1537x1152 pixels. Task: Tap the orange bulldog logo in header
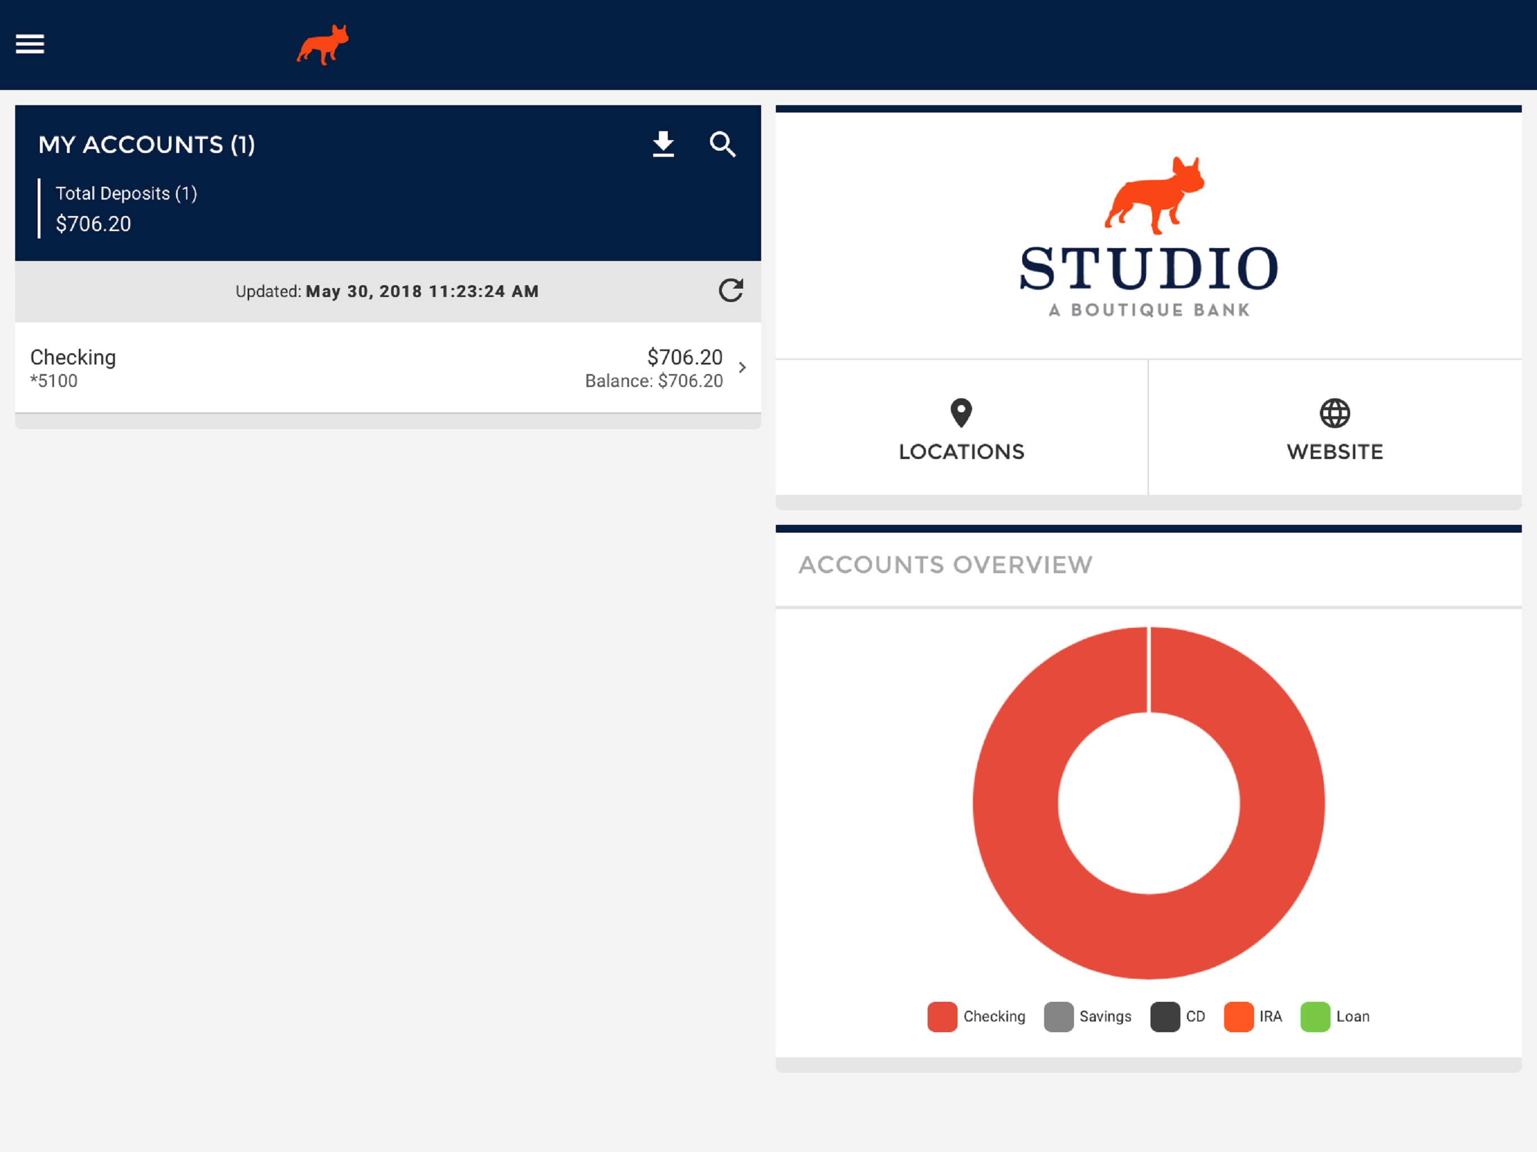323,45
